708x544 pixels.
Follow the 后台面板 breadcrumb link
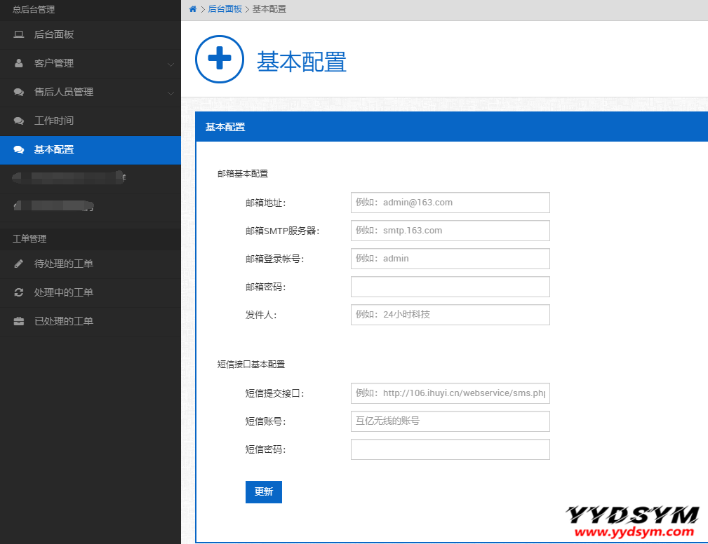click(x=225, y=9)
